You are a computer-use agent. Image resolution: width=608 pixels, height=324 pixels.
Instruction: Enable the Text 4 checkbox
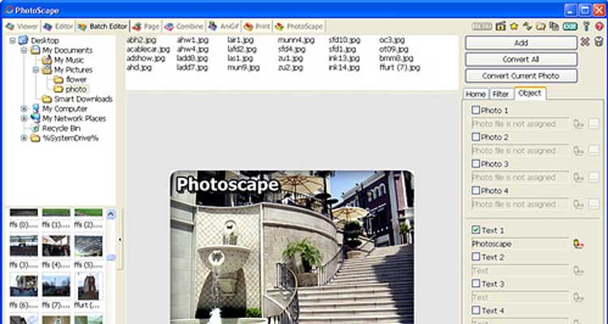[476, 310]
